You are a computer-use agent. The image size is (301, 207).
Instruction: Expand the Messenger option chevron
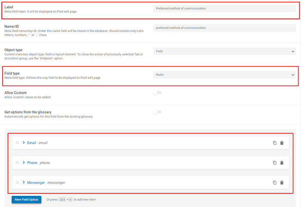(x=24, y=182)
